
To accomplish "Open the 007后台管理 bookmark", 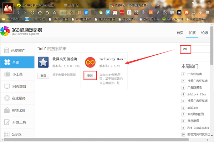I will point(58,19).
